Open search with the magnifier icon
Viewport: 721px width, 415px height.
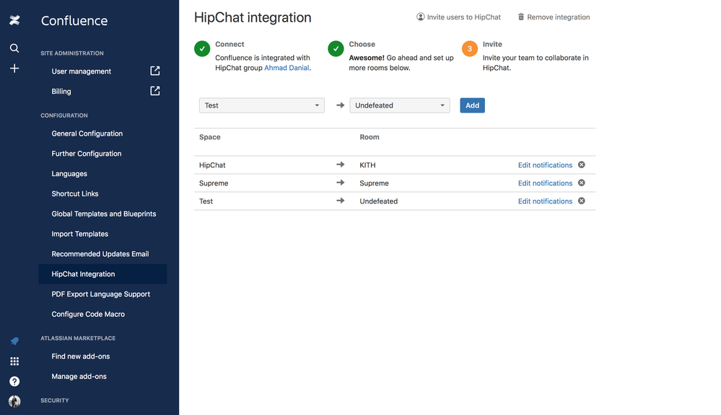click(x=14, y=48)
